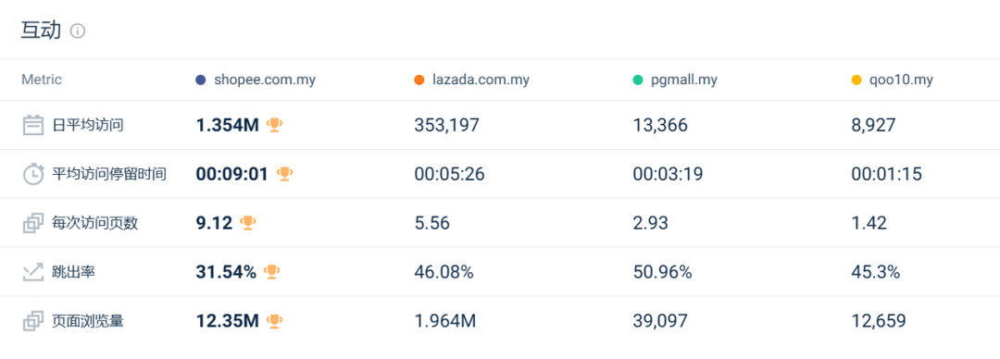
Task: Click the trophy next to 00:09:01
Action: pos(284,174)
